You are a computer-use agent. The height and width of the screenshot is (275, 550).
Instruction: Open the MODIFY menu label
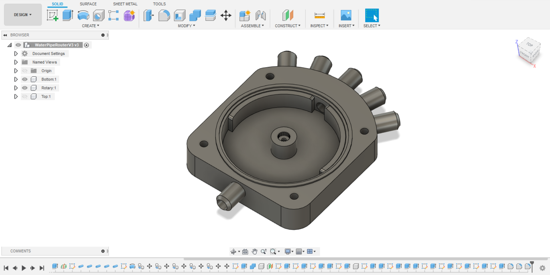pos(186,26)
